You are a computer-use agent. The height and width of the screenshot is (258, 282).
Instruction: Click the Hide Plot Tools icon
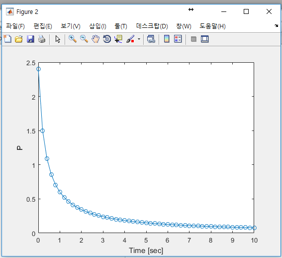[193, 39]
